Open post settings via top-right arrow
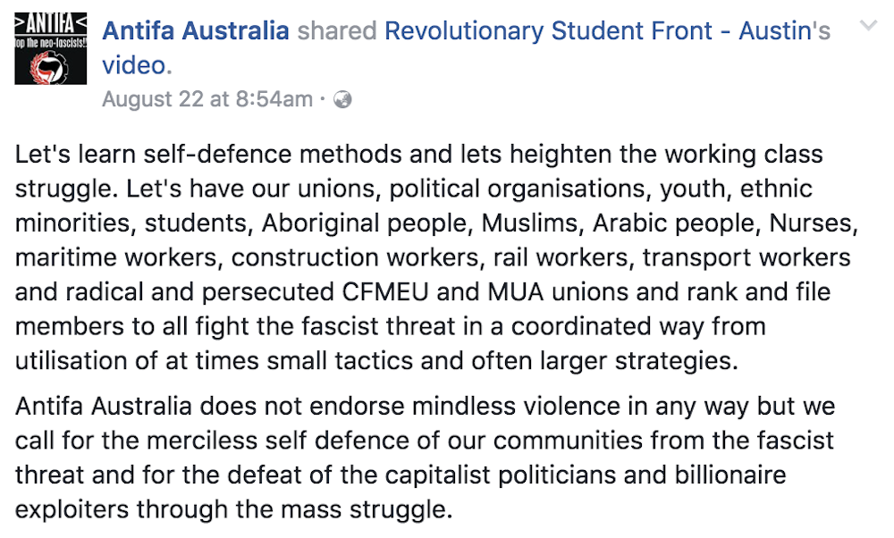 869,26
